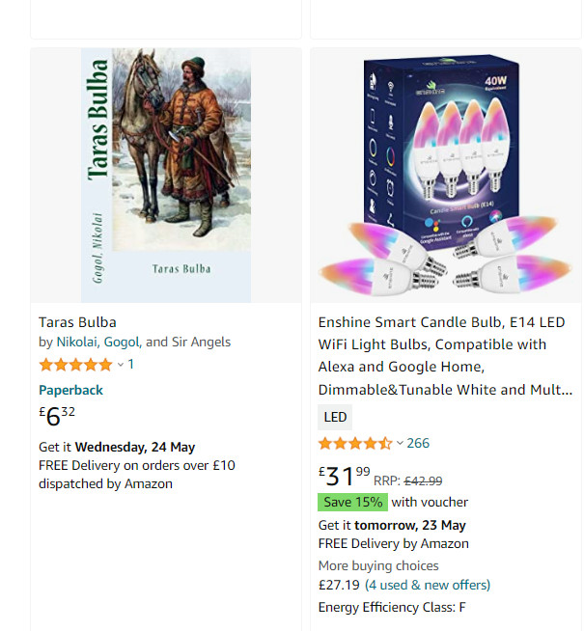This screenshot has width=584, height=631.
Task: Open the Taras Bulba book cover image
Action: [x=166, y=175]
